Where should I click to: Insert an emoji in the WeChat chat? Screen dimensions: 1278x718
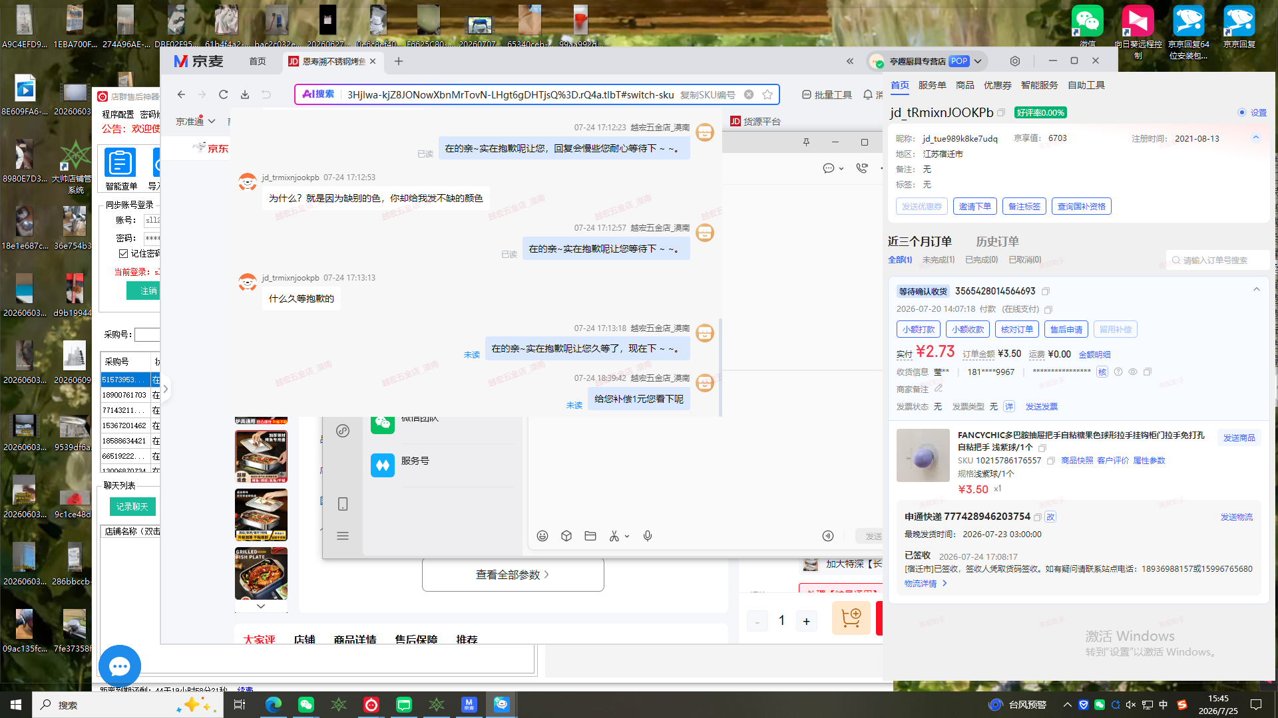click(x=542, y=536)
